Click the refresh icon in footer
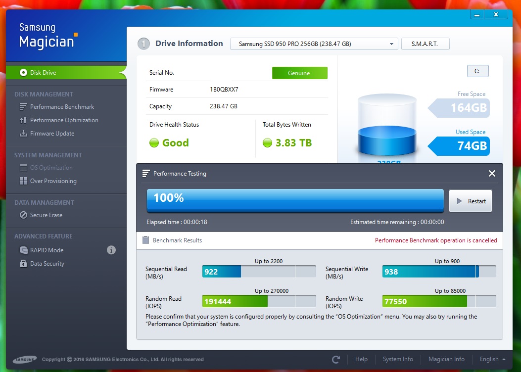The width and height of the screenshot is (521, 372). click(x=336, y=359)
